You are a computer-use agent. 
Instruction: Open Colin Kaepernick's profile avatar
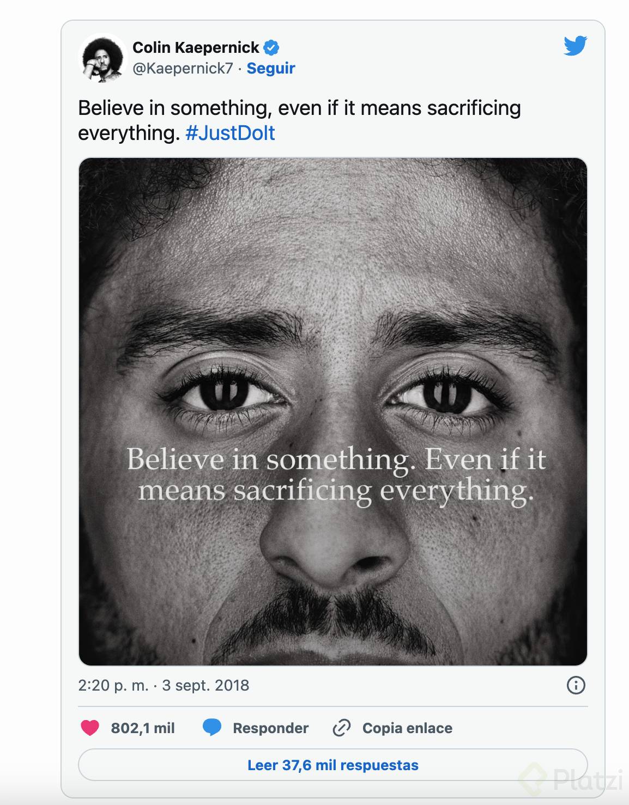(x=102, y=59)
